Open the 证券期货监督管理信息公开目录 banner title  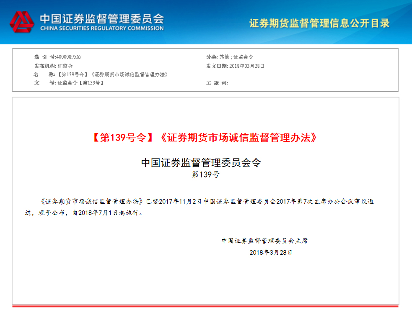(319, 23)
